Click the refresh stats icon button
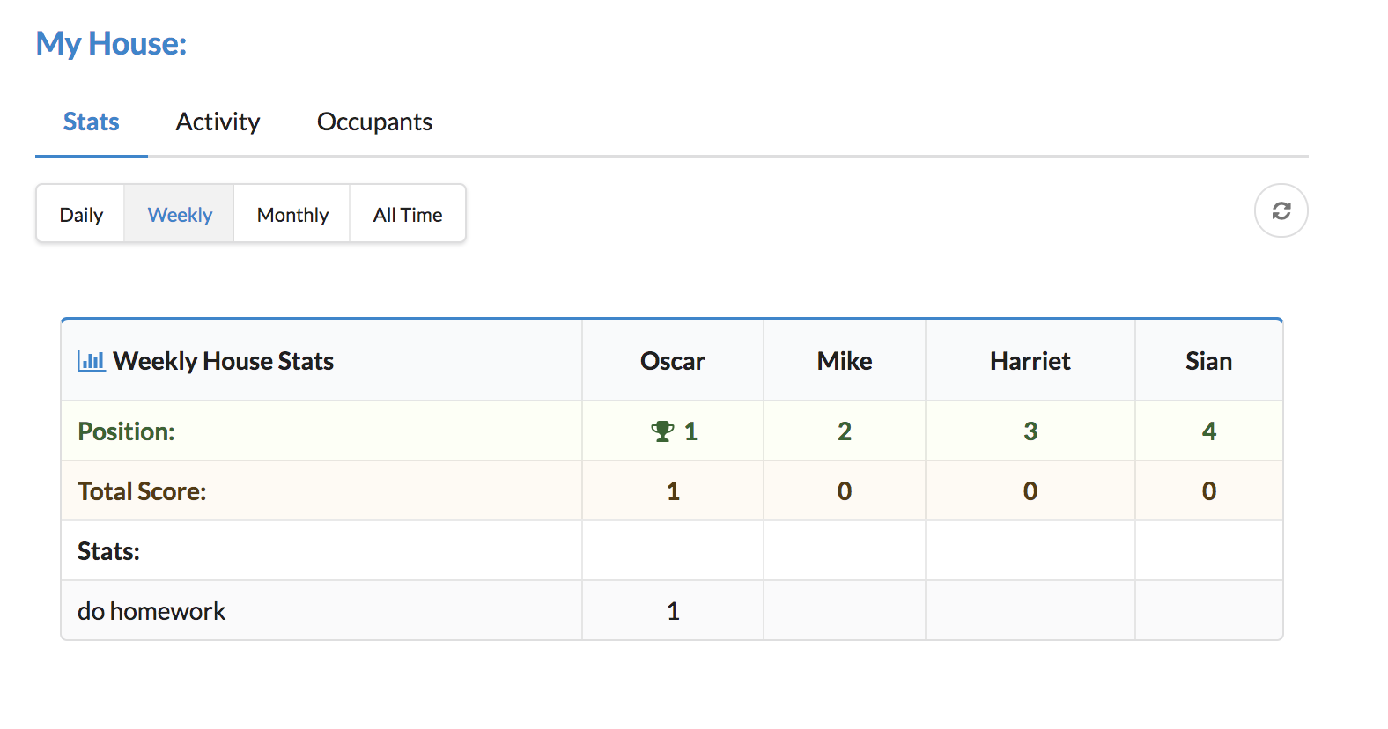 [1281, 210]
